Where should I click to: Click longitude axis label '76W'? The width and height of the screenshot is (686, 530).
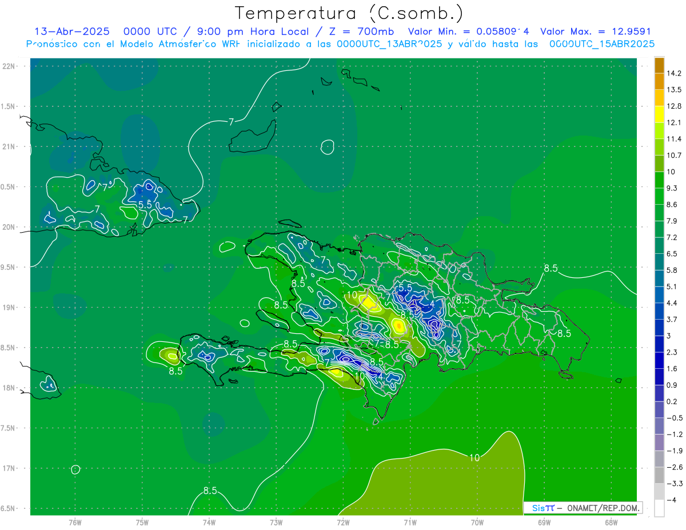pyautogui.click(x=75, y=523)
